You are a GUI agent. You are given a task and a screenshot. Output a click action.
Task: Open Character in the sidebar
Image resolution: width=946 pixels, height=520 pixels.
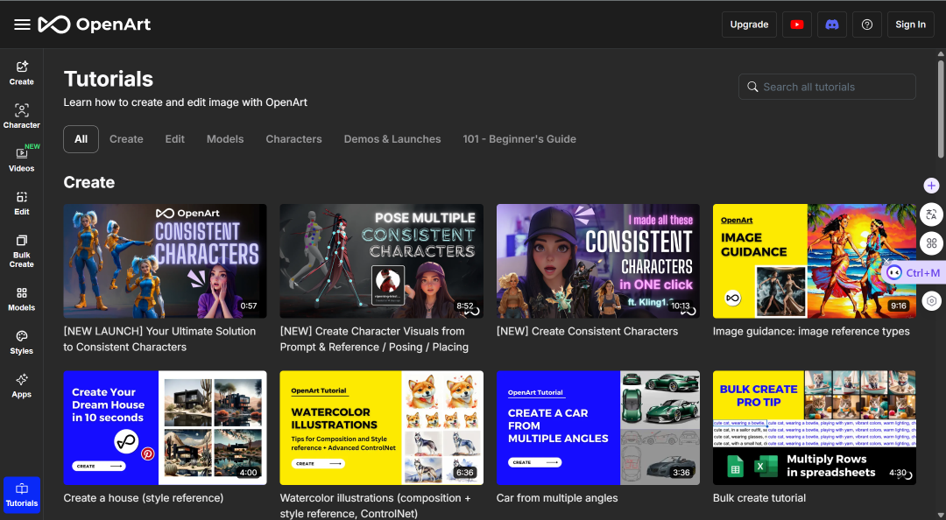(x=22, y=116)
